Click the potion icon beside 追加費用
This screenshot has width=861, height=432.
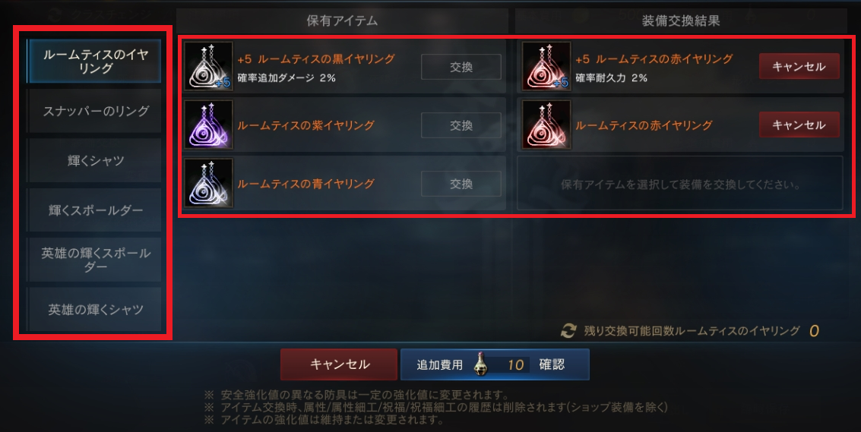[481, 364]
